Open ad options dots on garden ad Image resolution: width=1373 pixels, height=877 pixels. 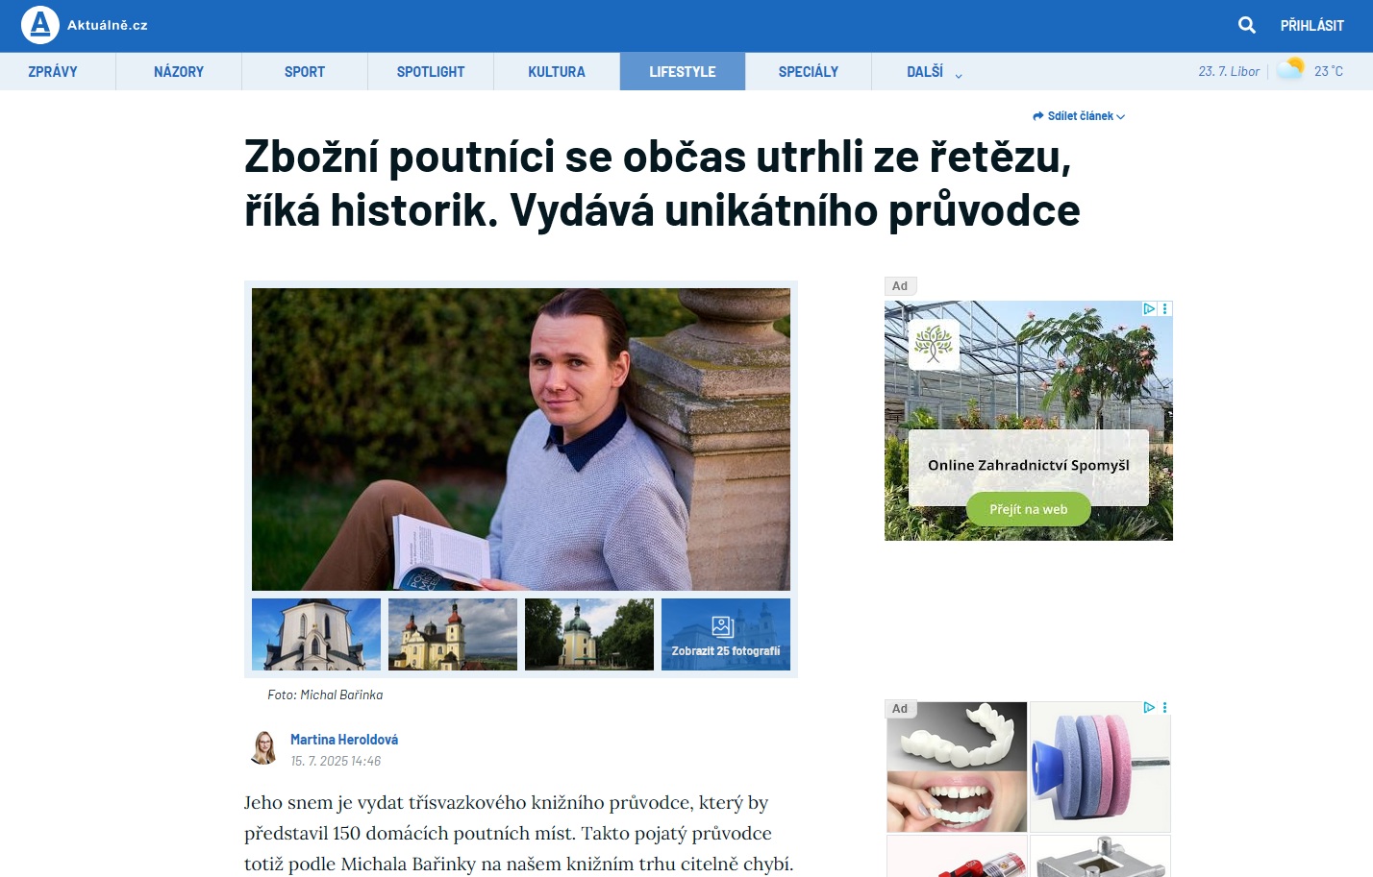(x=1165, y=308)
